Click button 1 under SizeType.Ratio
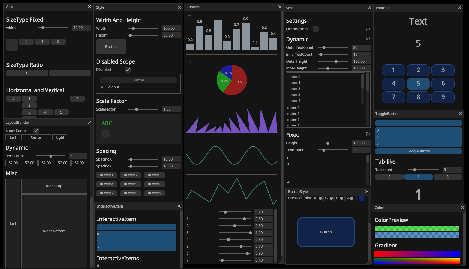Screen dimensions: 469x269 coord(70,73)
